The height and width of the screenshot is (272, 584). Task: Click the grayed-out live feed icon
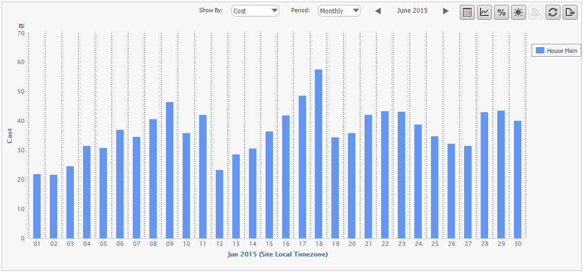(536, 12)
